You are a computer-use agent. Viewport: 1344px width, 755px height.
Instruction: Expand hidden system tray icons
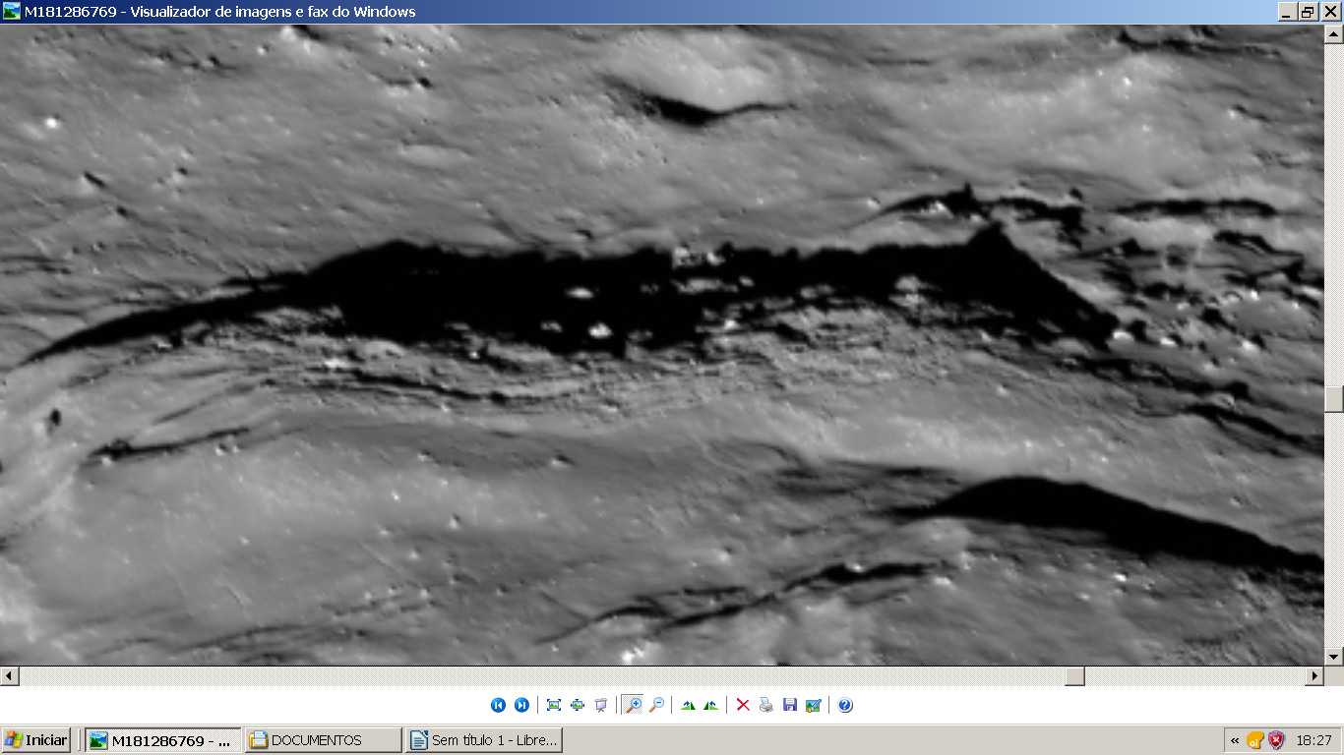tap(1235, 740)
